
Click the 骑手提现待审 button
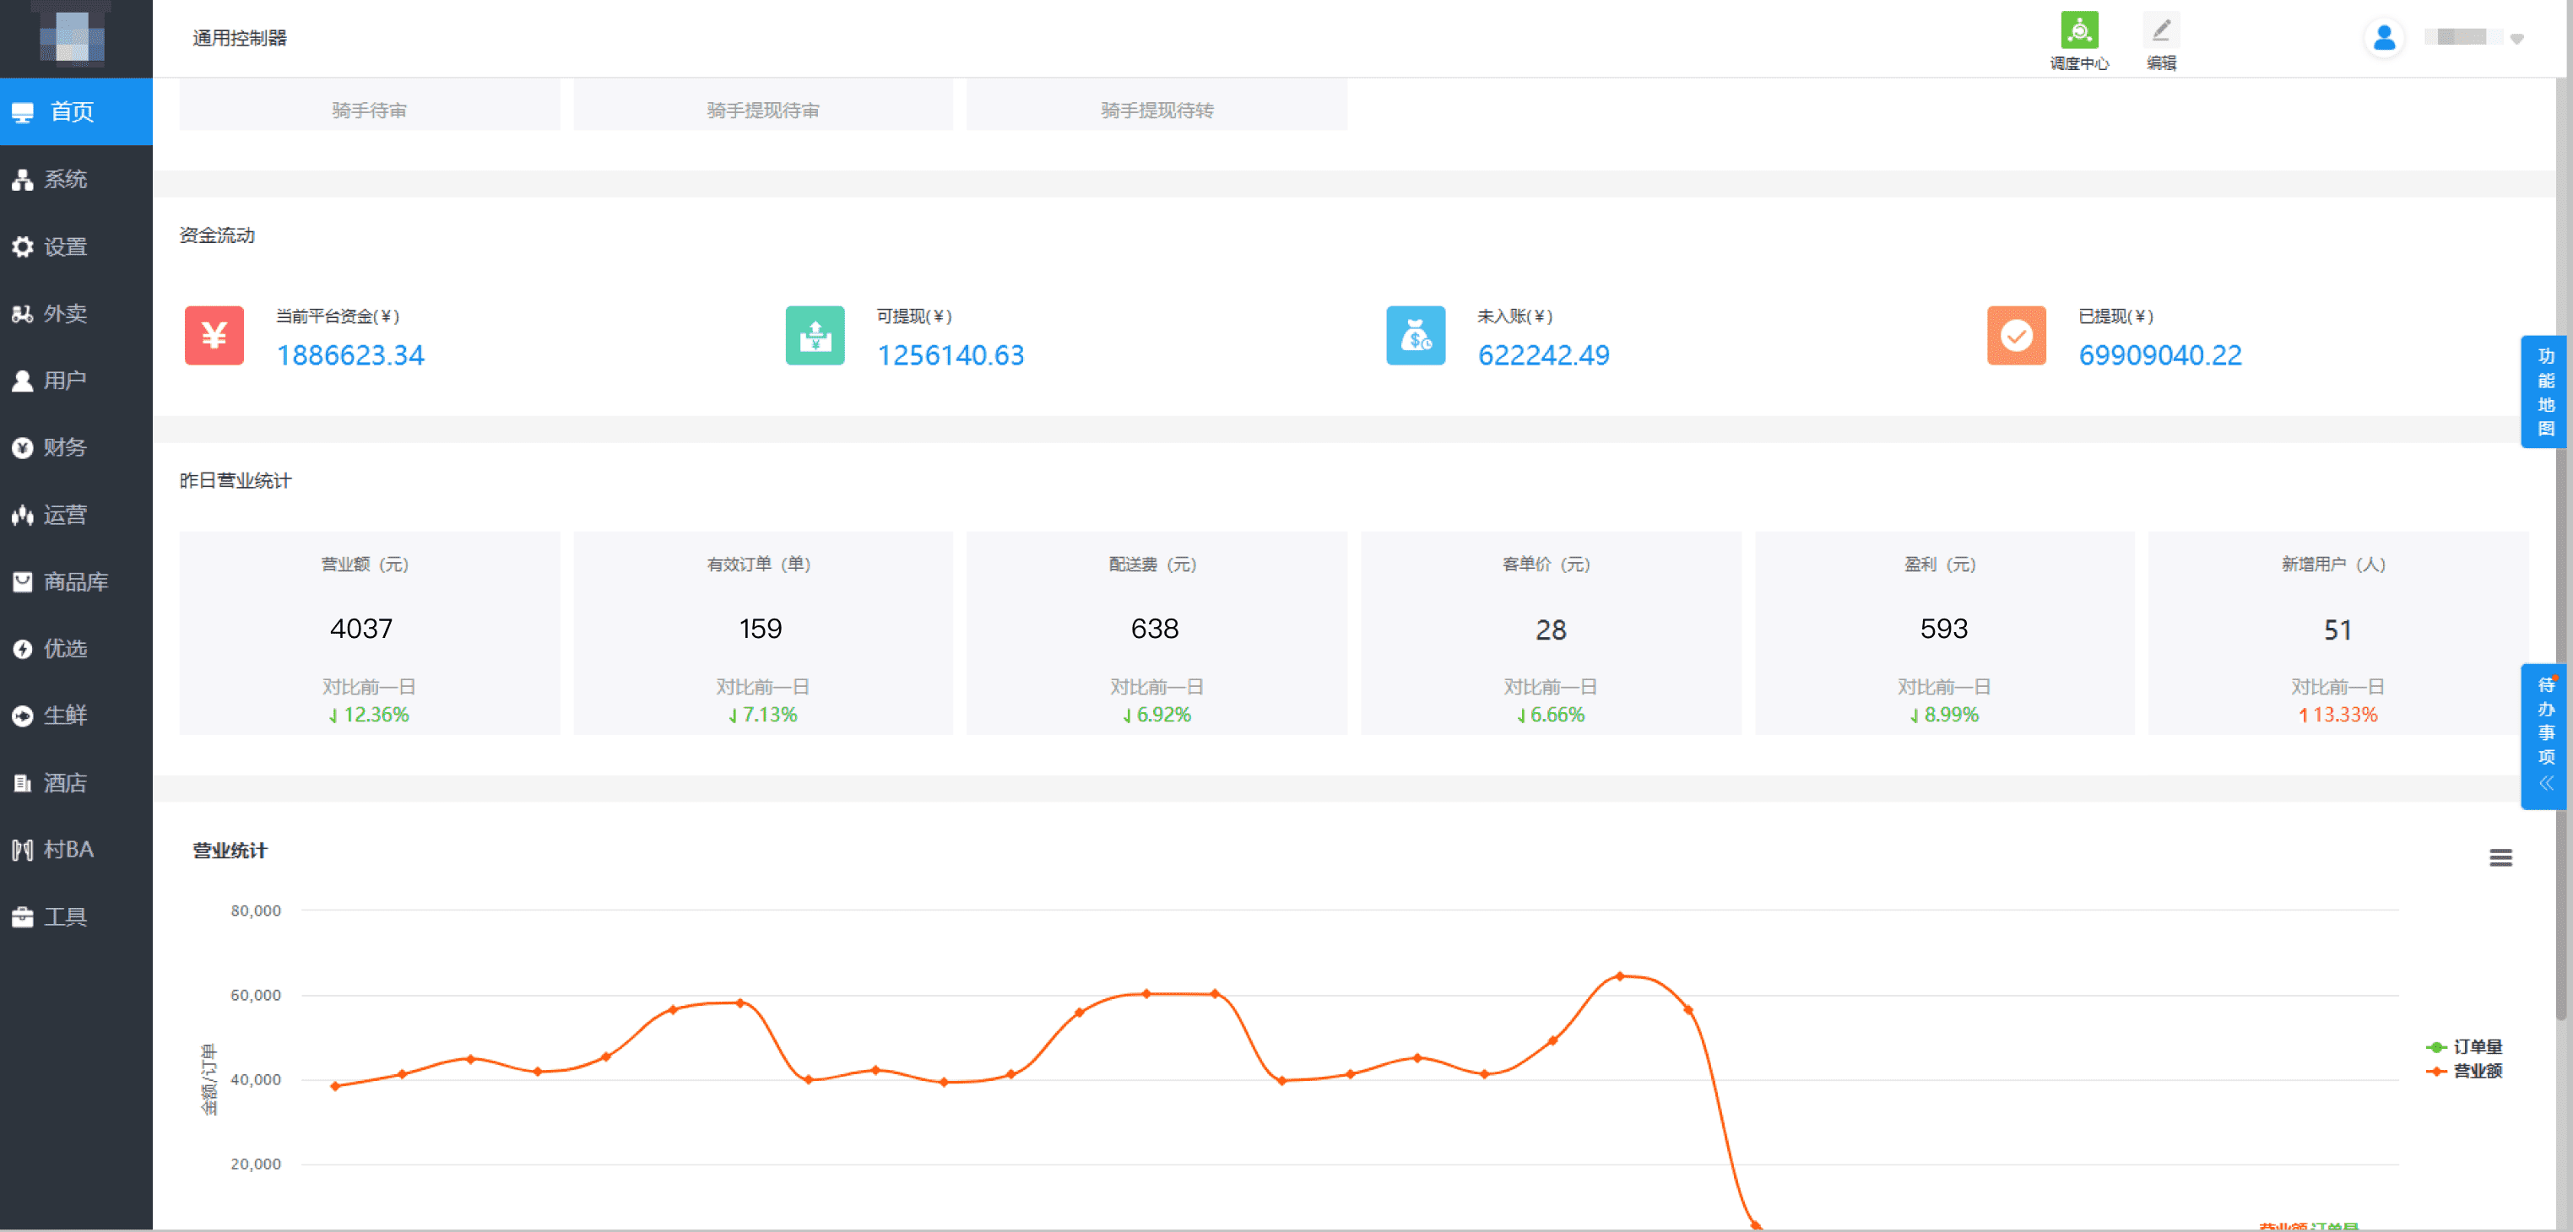[762, 110]
